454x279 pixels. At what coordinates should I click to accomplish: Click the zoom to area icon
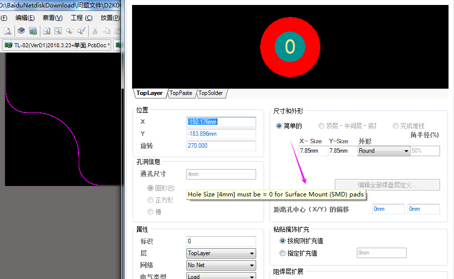tap(58, 31)
